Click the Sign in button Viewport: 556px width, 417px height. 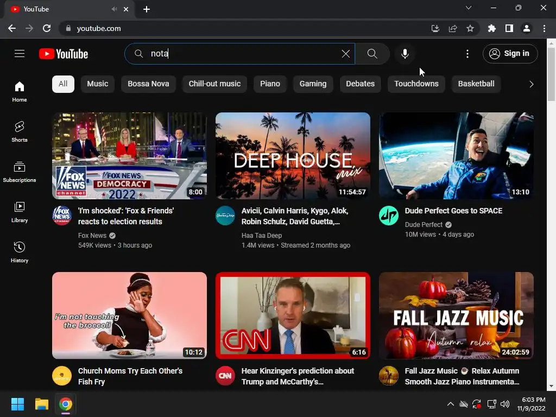tap(510, 54)
